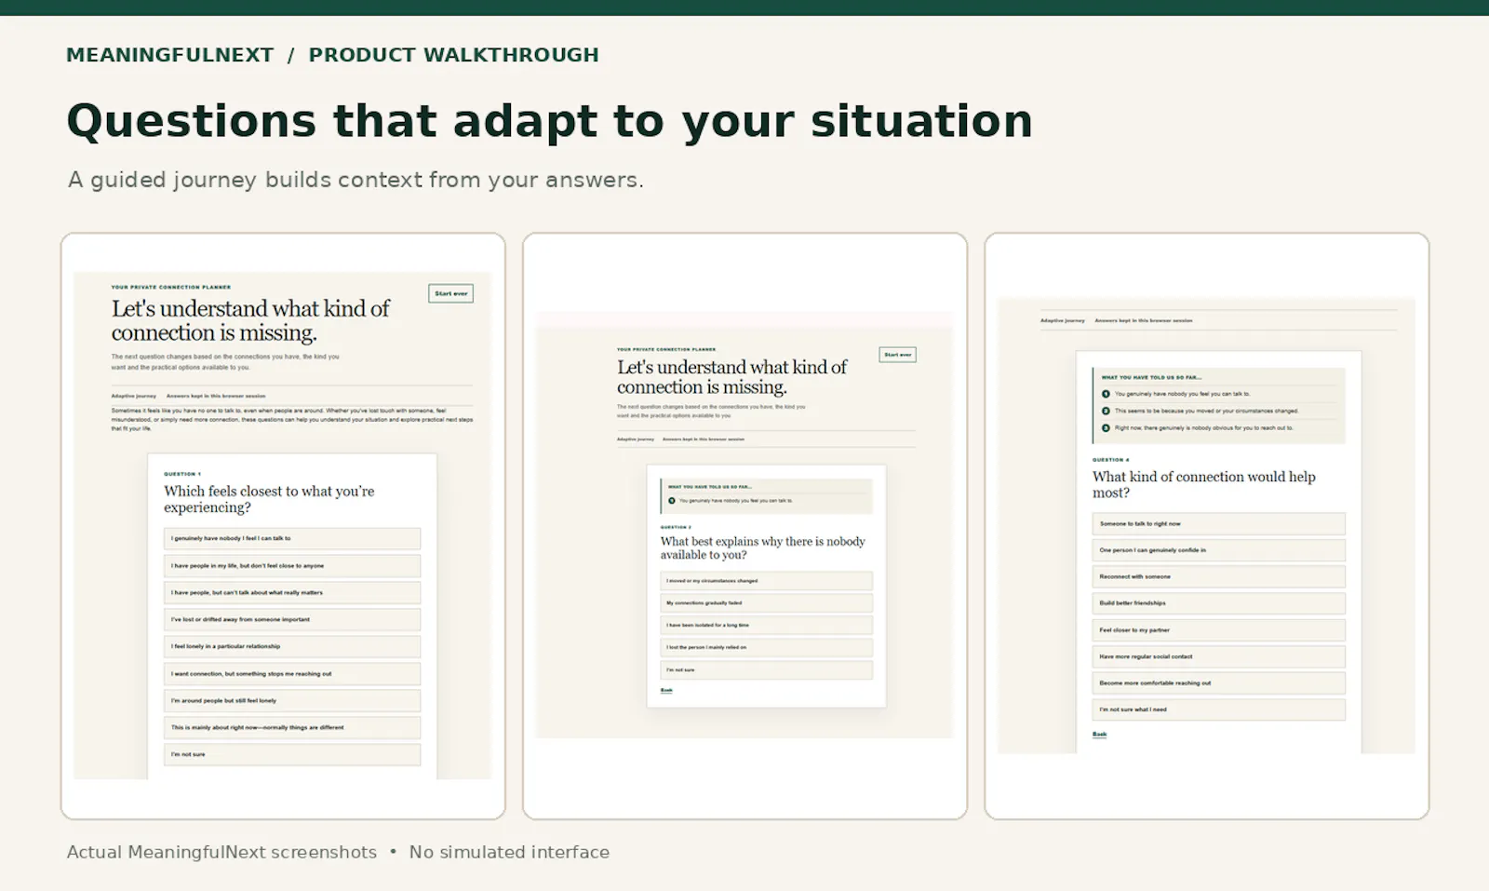This screenshot has width=1489, height=891.
Task: Select 'Become more comfortable reaching out'
Action: point(1219,683)
